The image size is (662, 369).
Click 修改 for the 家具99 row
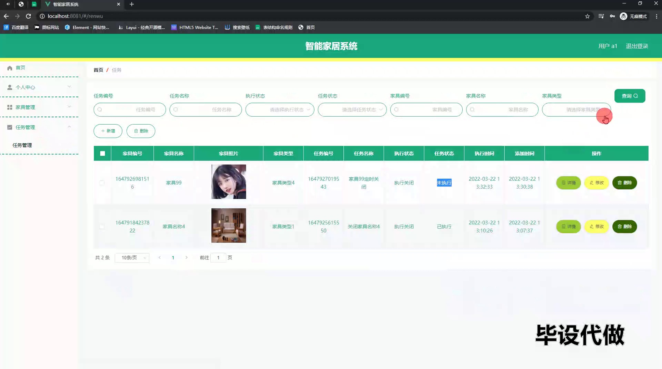596,183
